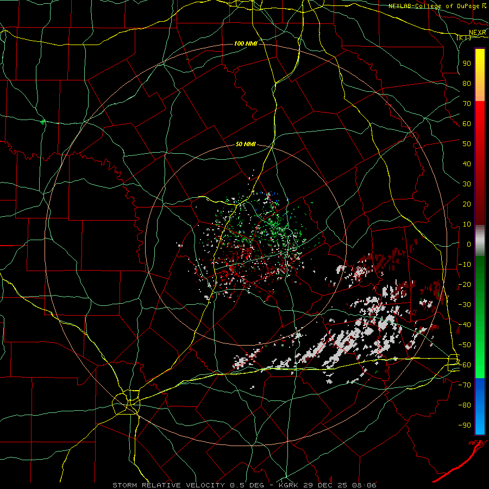489x489 pixels.
Task: Click the 60 value on the velocity scale
Action: click(467, 123)
